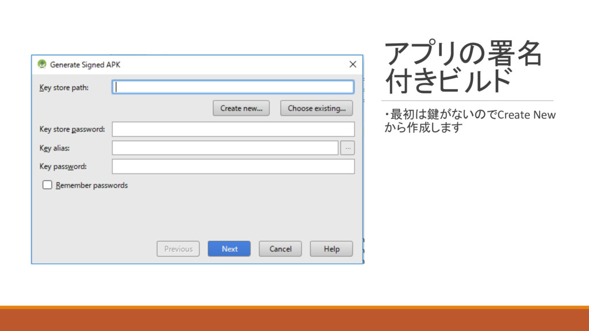Click the slide title アプリの署名付きビルド

point(463,67)
